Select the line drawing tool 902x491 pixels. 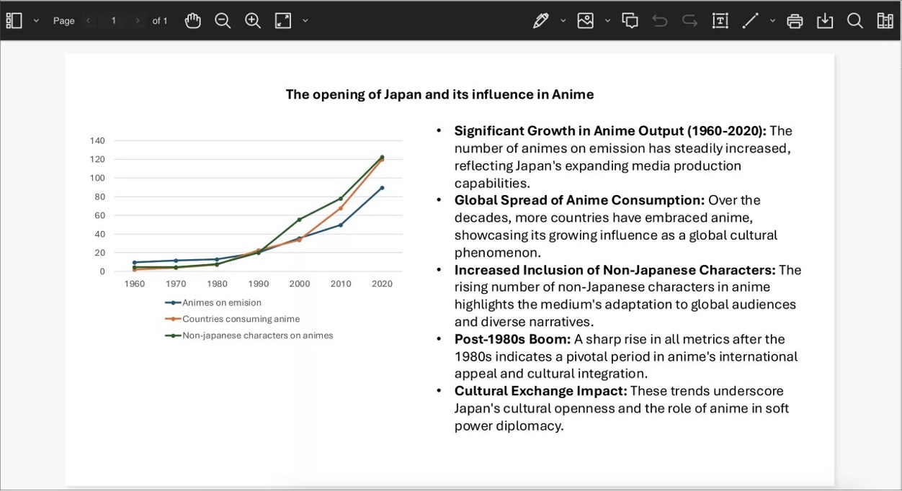point(749,20)
